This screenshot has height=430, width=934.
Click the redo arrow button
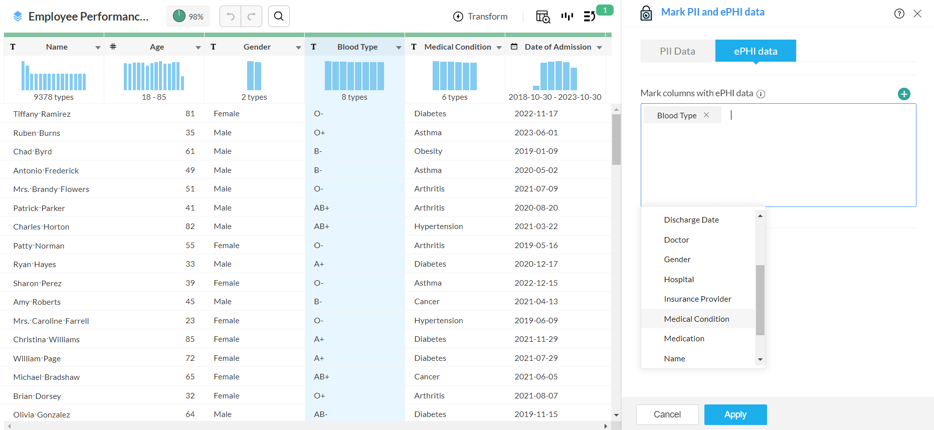point(252,17)
